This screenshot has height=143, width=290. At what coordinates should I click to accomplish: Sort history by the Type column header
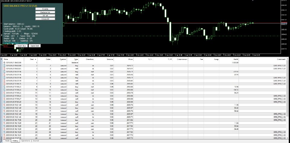pyautogui.click(x=73, y=59)
